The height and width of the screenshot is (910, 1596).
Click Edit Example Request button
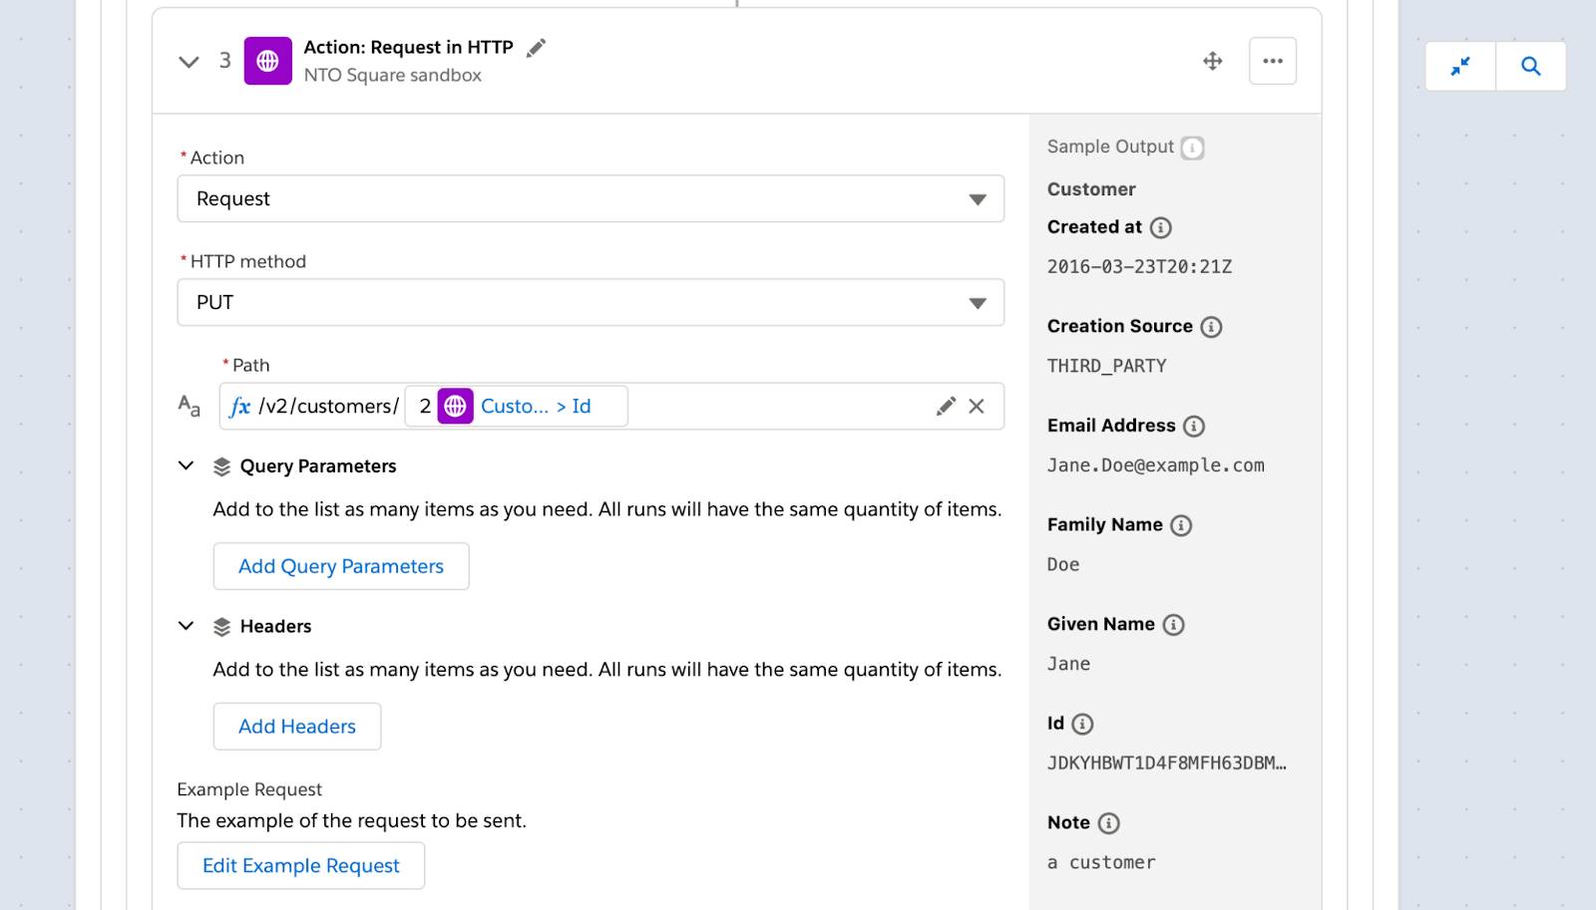click(x=301, y=865)
